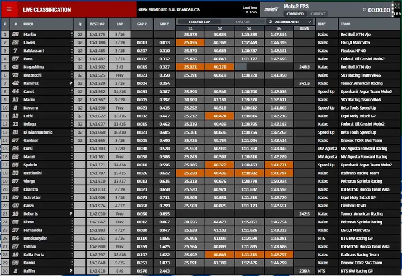Click the Local Time display
This screenshot has height=276, width=402.
coord(250,9)
